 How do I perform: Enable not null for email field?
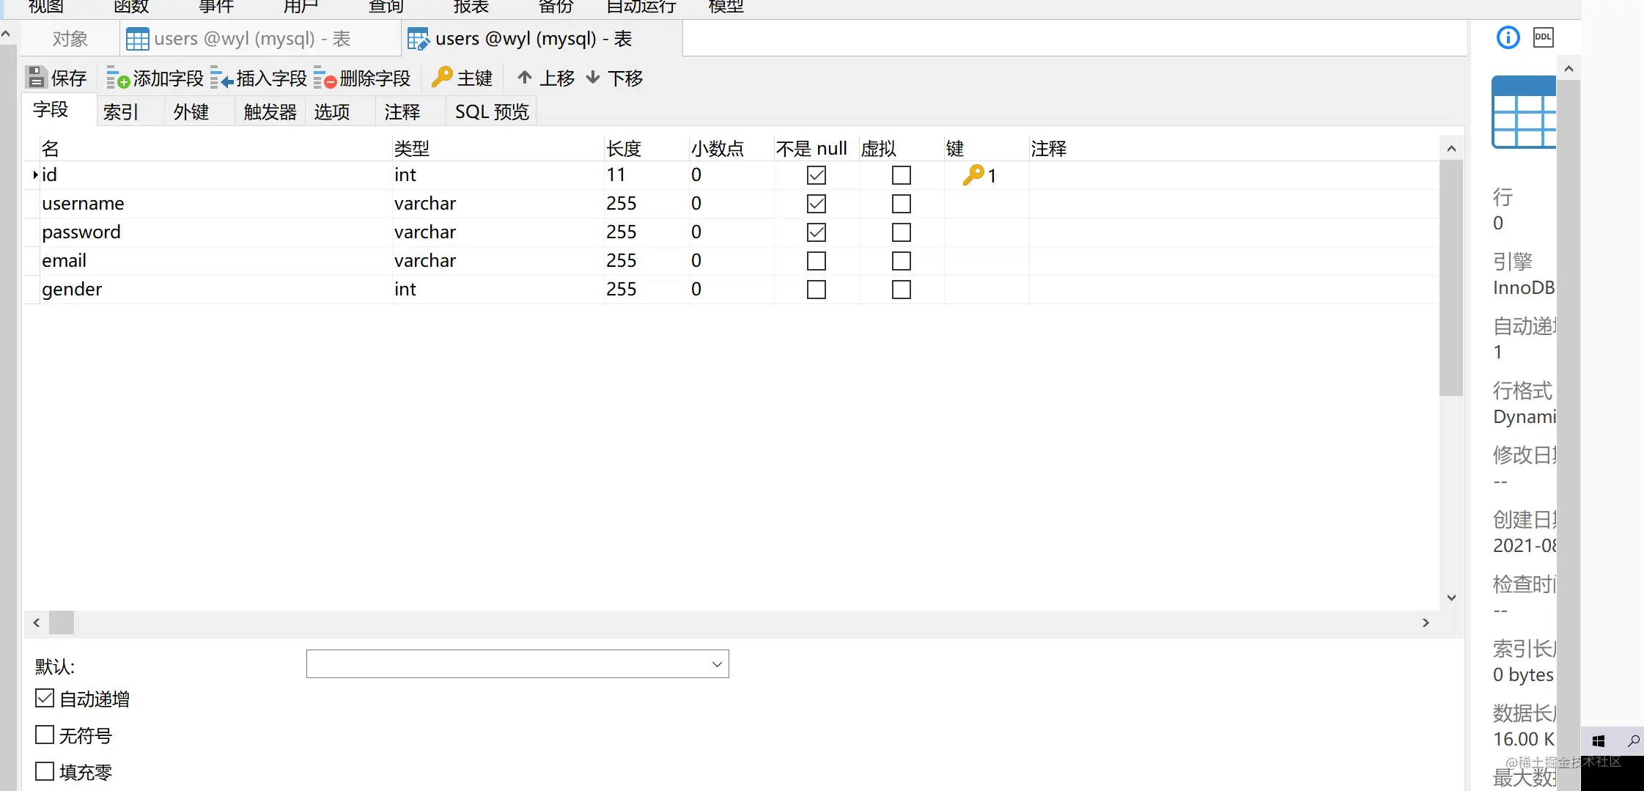816,261
